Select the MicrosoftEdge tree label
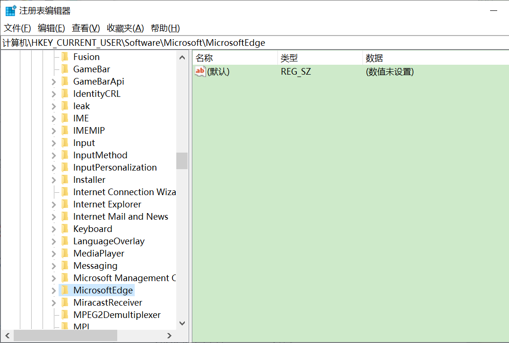The image size is (509, 343). pos(103,291)
